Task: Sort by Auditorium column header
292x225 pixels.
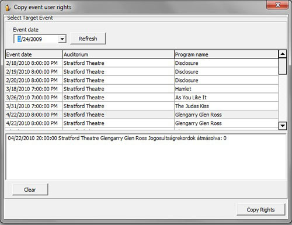Action: pyautogui.click(x=119, y=54)
